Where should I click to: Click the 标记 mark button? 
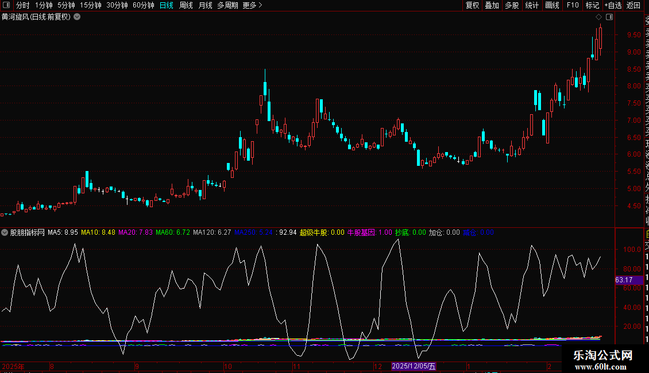click(x=592, y=5)
